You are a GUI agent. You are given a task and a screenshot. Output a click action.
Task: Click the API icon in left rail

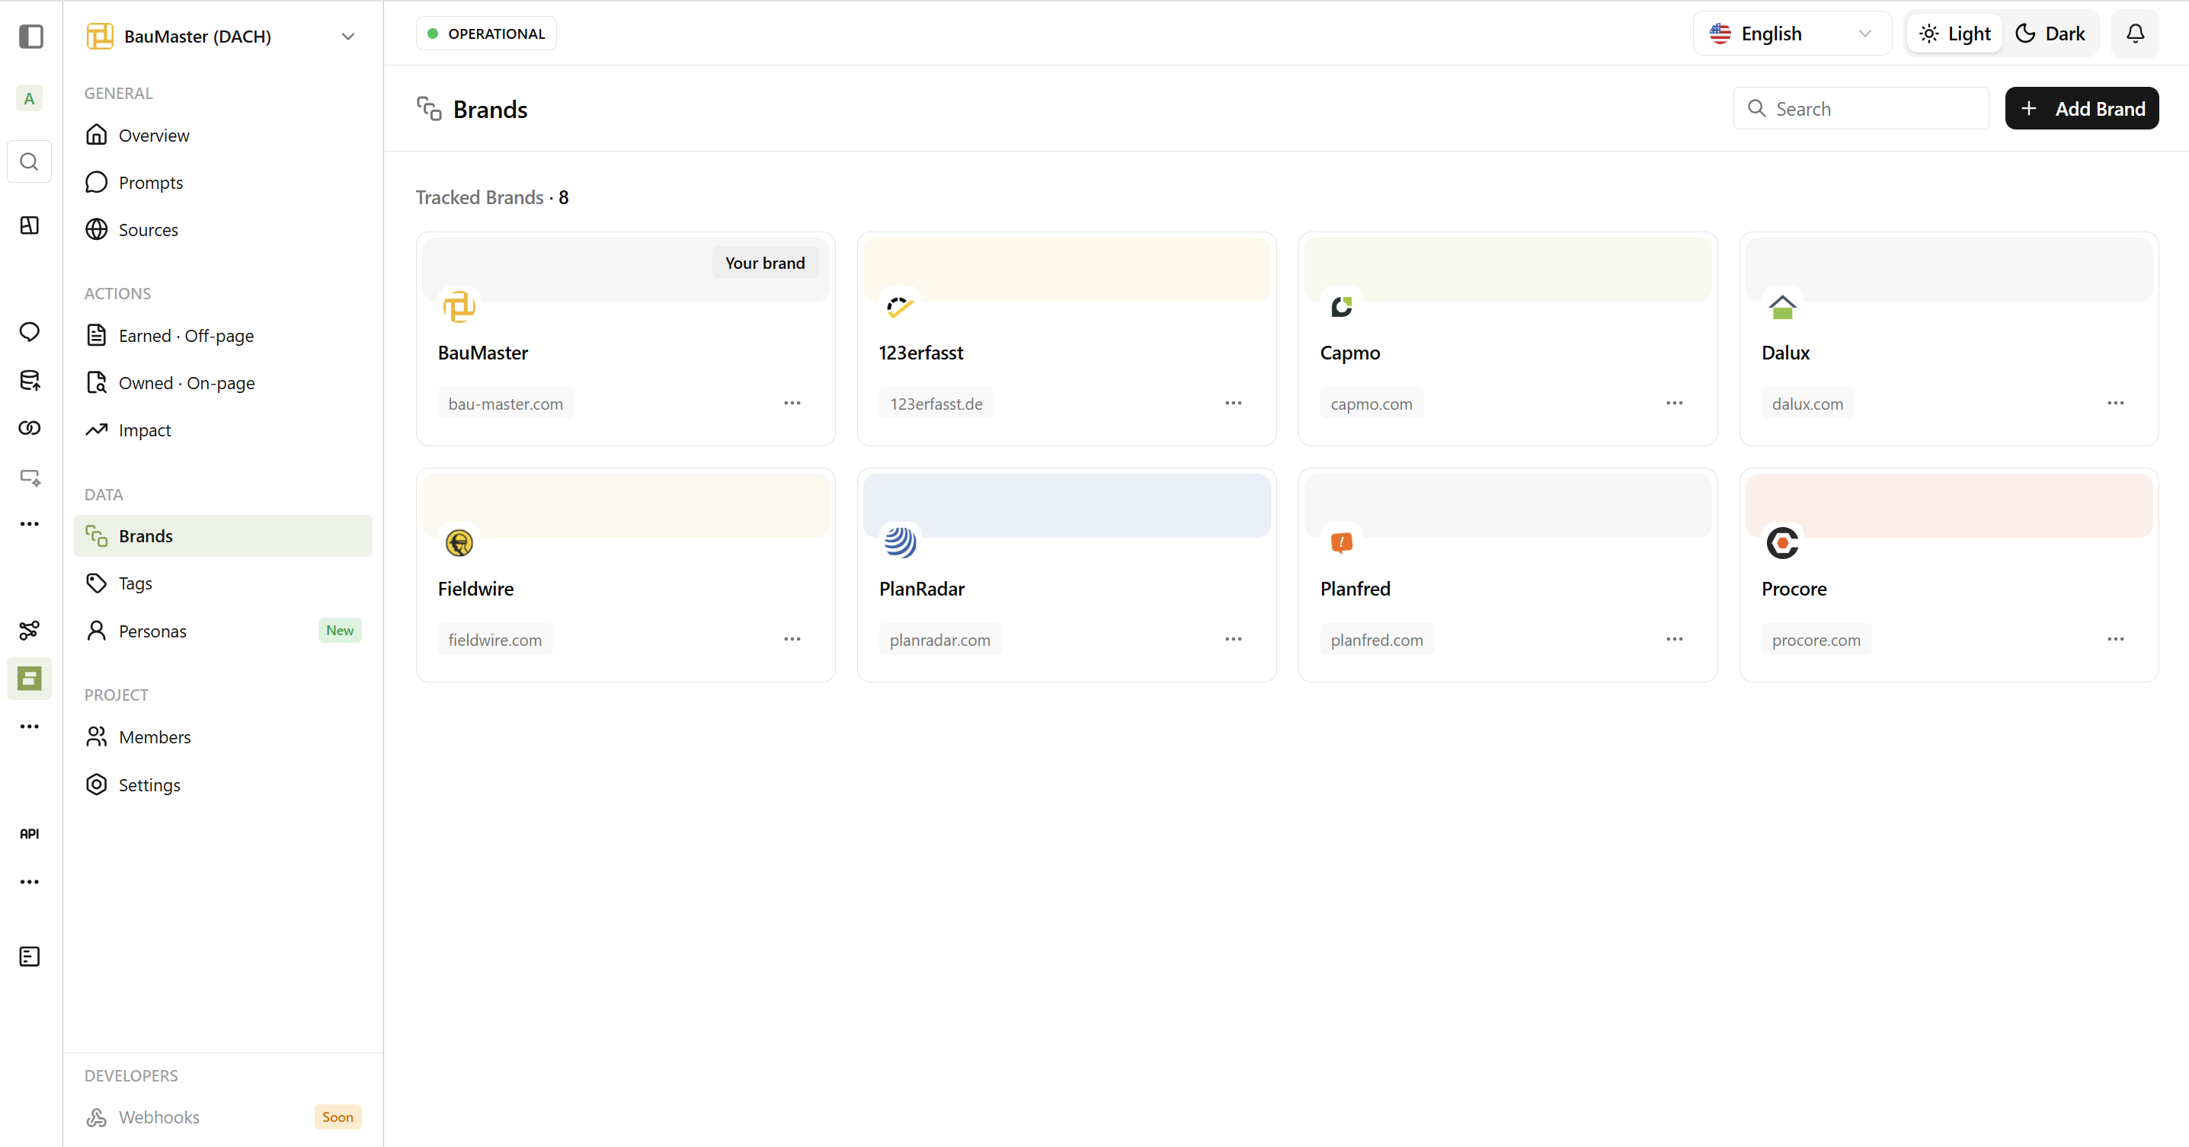(30, 833)
